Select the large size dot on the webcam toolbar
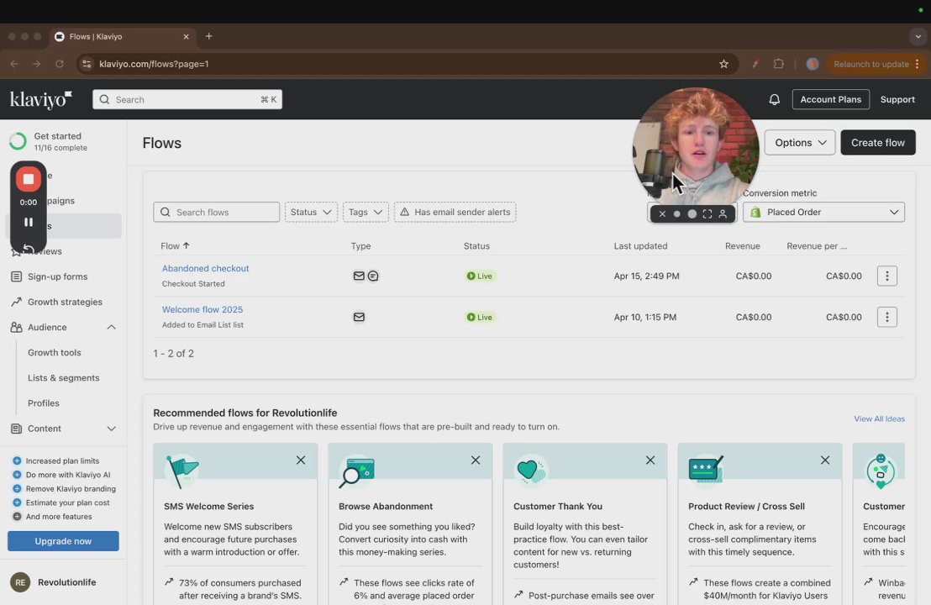Image resolution: width=931 pixels, height=605 pixels. (692, 213)
